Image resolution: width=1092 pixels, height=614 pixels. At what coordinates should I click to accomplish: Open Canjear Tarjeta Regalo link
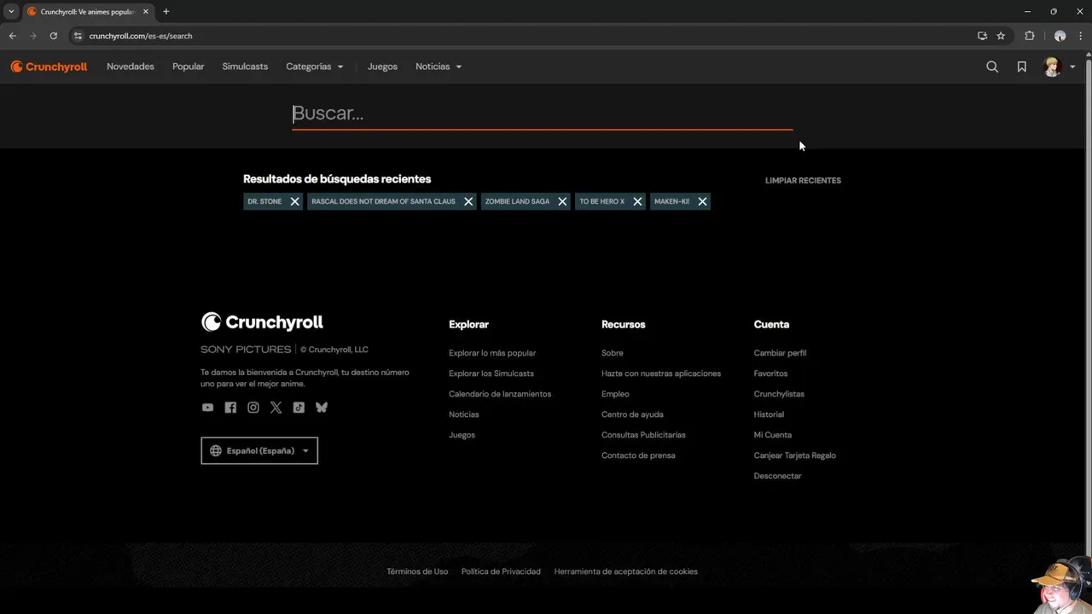point(795,455)
